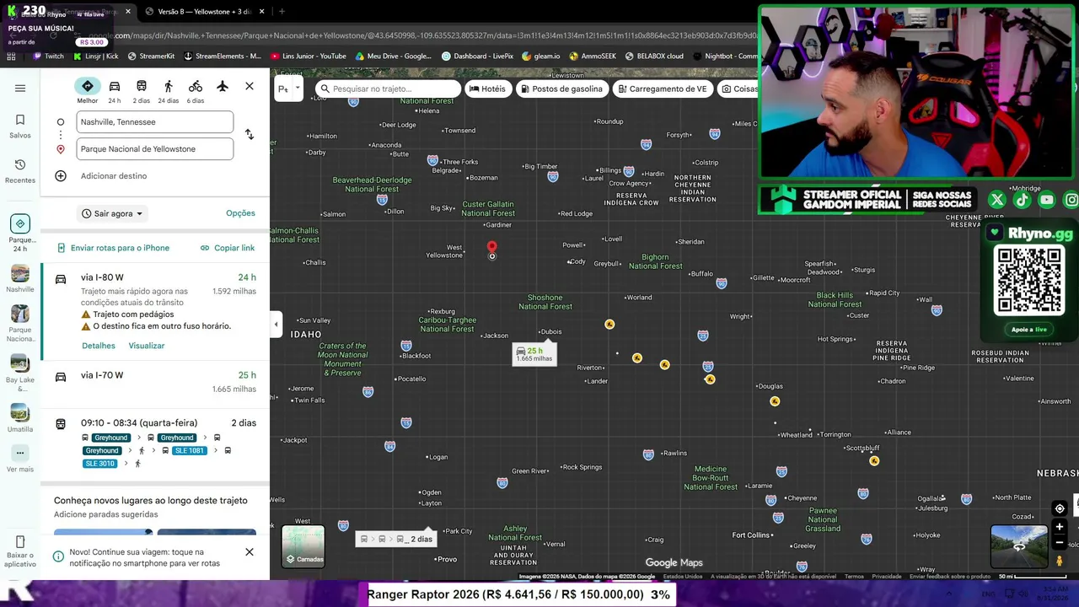This screenshot has width=1079, height=607.
Task: Open the 'Meu Drive - Google' bookmark
Action: tap(394, 56)
